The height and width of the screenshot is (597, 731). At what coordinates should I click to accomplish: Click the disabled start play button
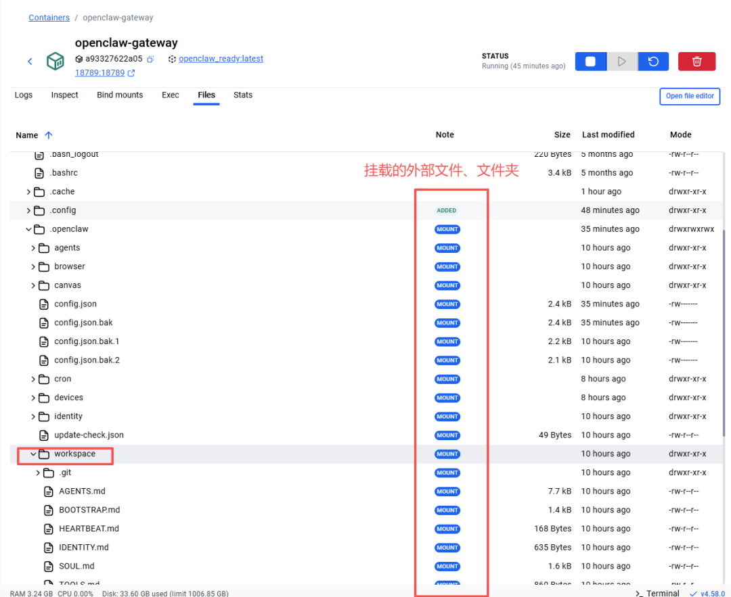point(621,62)
